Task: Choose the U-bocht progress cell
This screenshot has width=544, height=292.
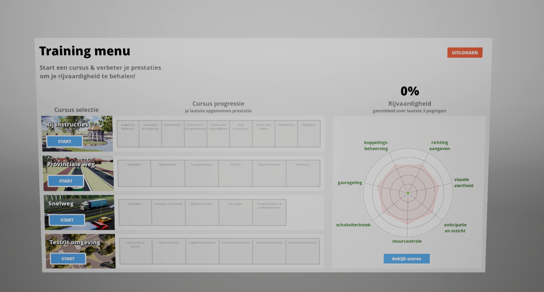Action: pos(235,173)
